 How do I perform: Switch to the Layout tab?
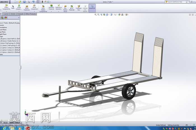6,14
